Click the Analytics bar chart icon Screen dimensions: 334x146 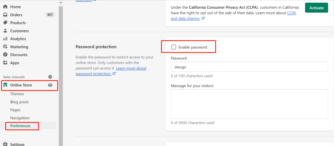point(5,39)
